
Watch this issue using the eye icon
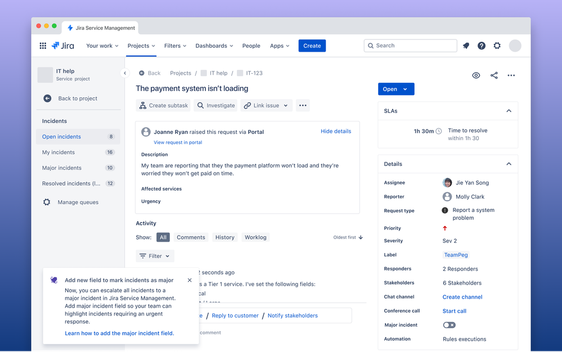point(476,75)
